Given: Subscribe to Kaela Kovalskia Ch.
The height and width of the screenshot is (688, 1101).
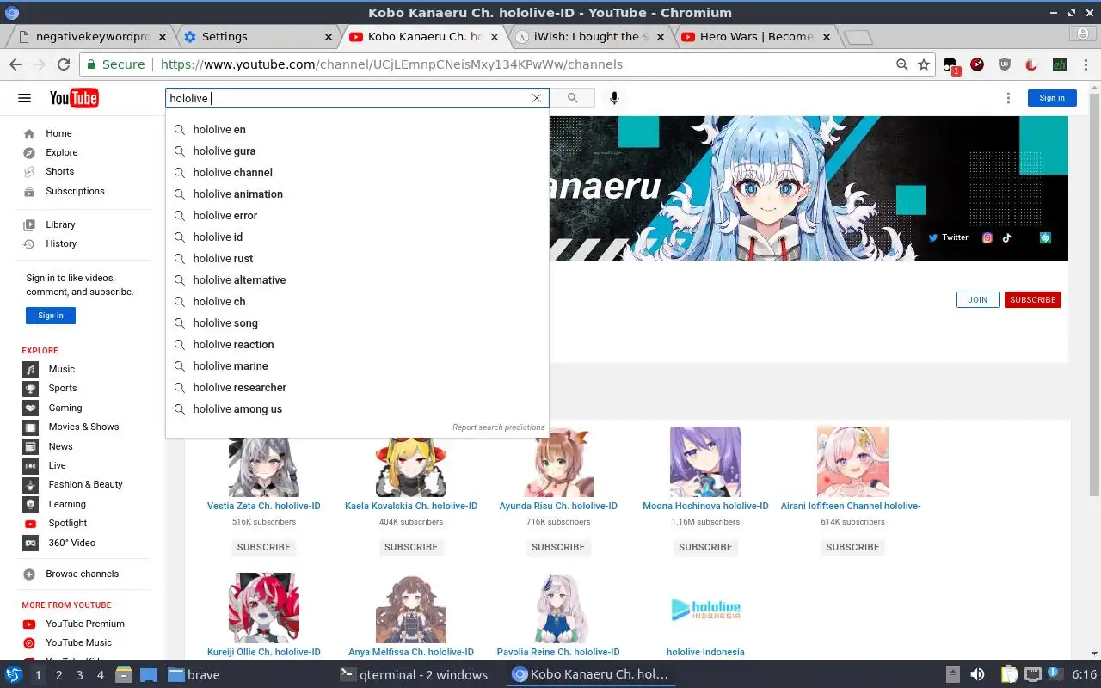Looking at the screenshot, I should point(411,547).
